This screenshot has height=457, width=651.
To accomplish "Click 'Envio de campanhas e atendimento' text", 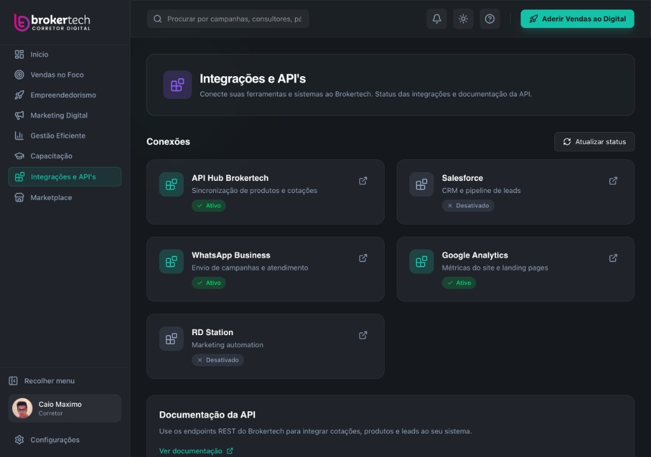I will (x=250, y=268).
